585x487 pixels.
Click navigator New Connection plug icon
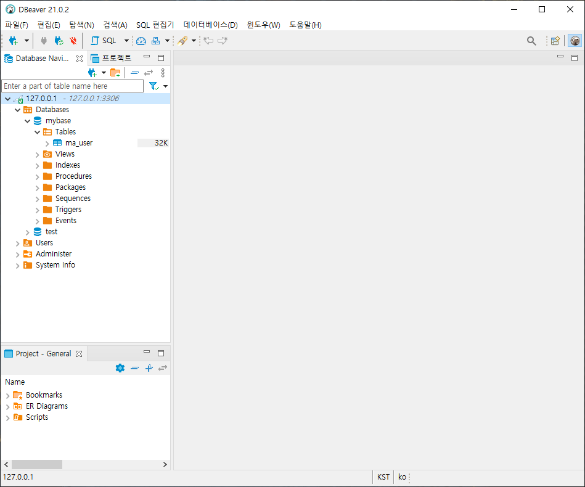92,73
